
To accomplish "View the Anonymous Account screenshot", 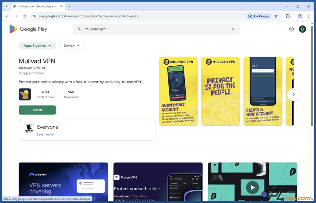I will [x=178, y=91].
